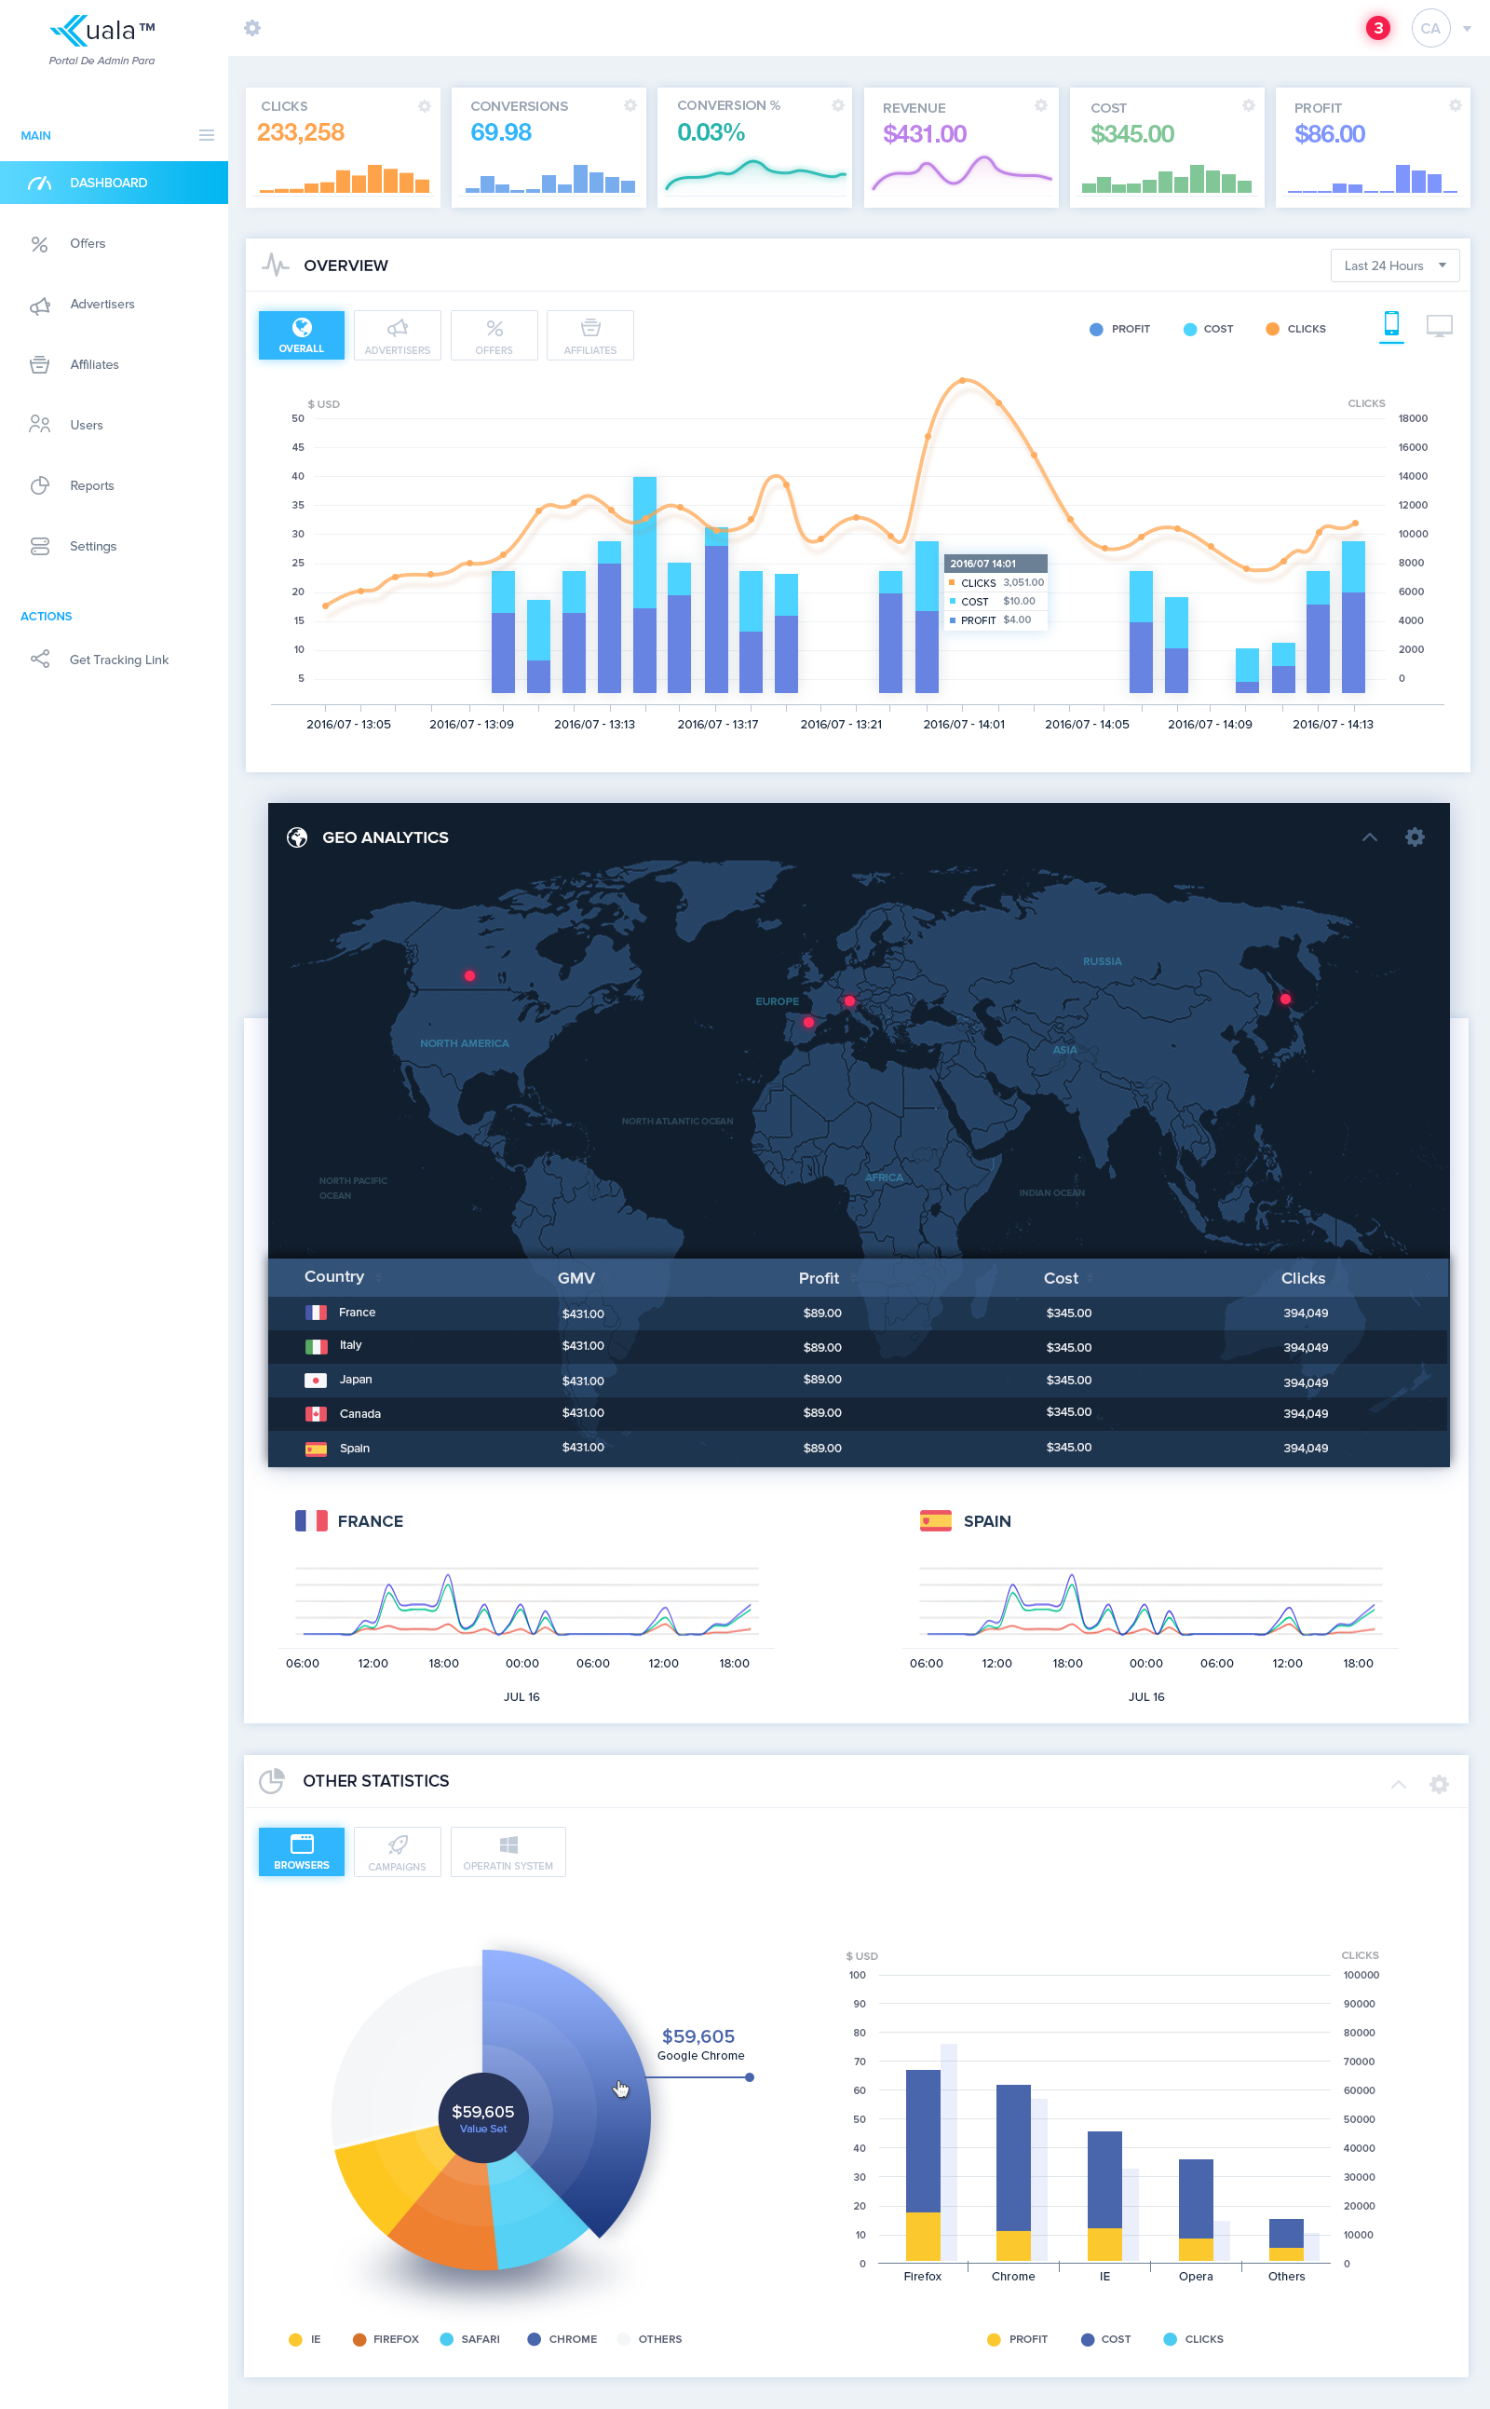Expand the CA user account menu arrow
This screenshot has height=2409, width=1490.
pyautogui.click(x=1467, y=29)
